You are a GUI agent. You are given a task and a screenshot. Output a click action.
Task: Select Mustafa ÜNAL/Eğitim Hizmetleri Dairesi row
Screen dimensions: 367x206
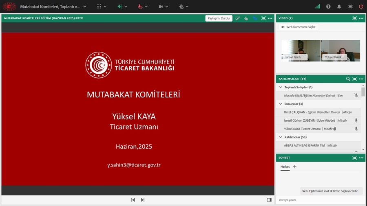318,96
